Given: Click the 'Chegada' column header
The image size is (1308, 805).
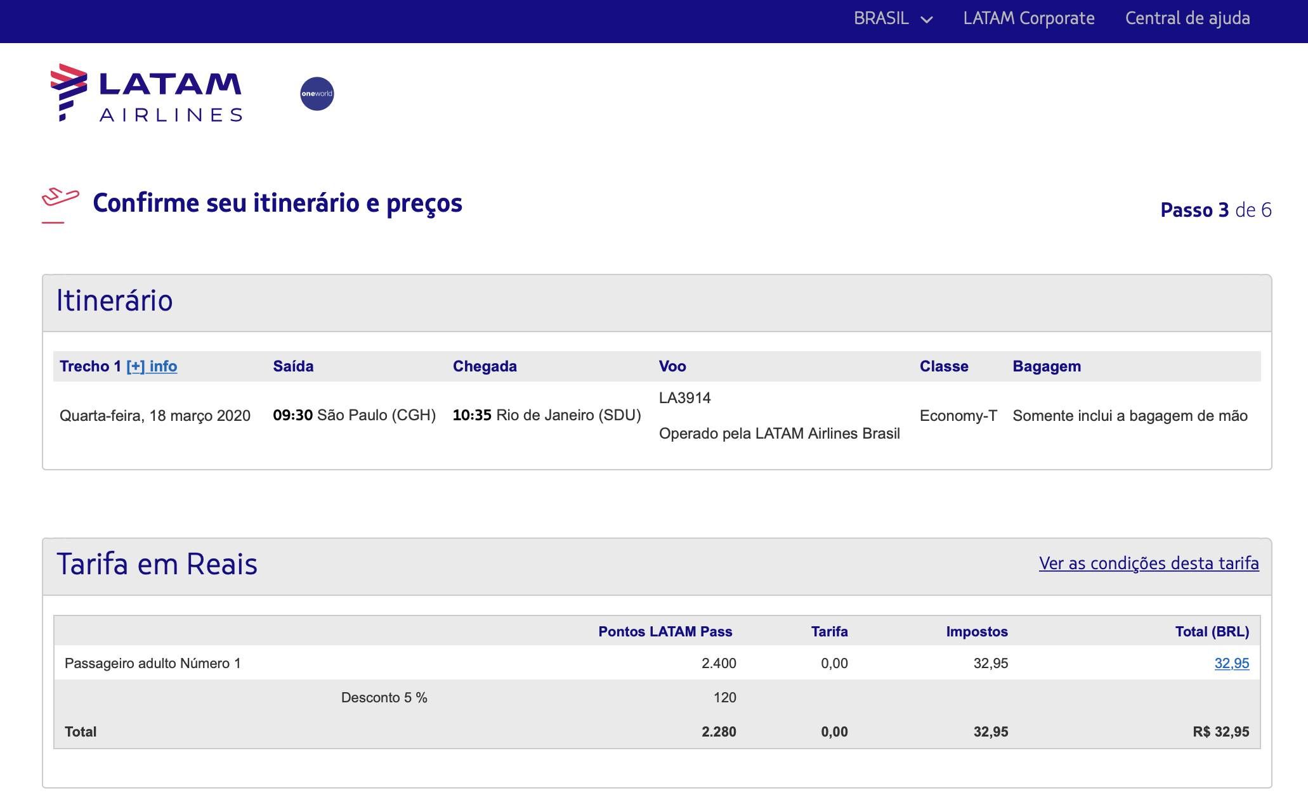Looking at the screenshot, I should pos(485,366).
